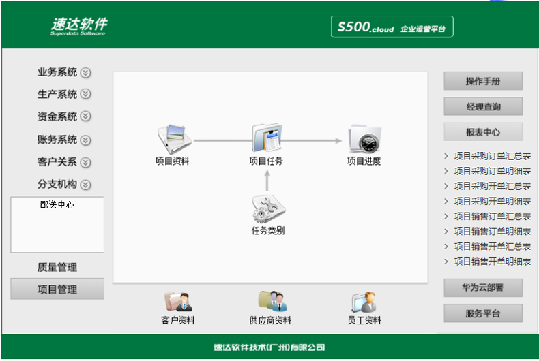Switch to 质量管理 module

(x=57, y=267)
